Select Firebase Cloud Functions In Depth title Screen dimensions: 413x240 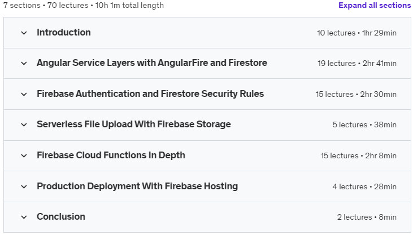pyautogui.click(x=111, y=155)
